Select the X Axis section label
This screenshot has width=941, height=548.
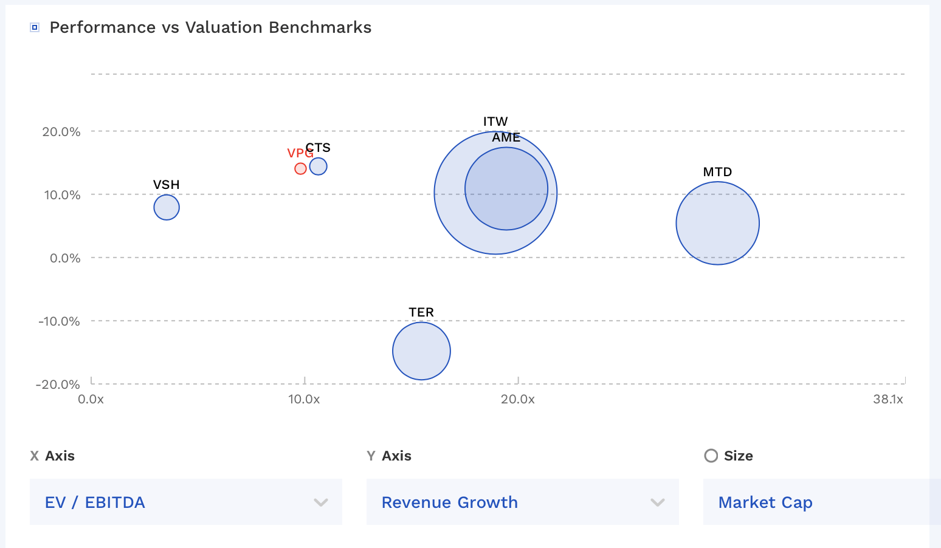(52, 456)
